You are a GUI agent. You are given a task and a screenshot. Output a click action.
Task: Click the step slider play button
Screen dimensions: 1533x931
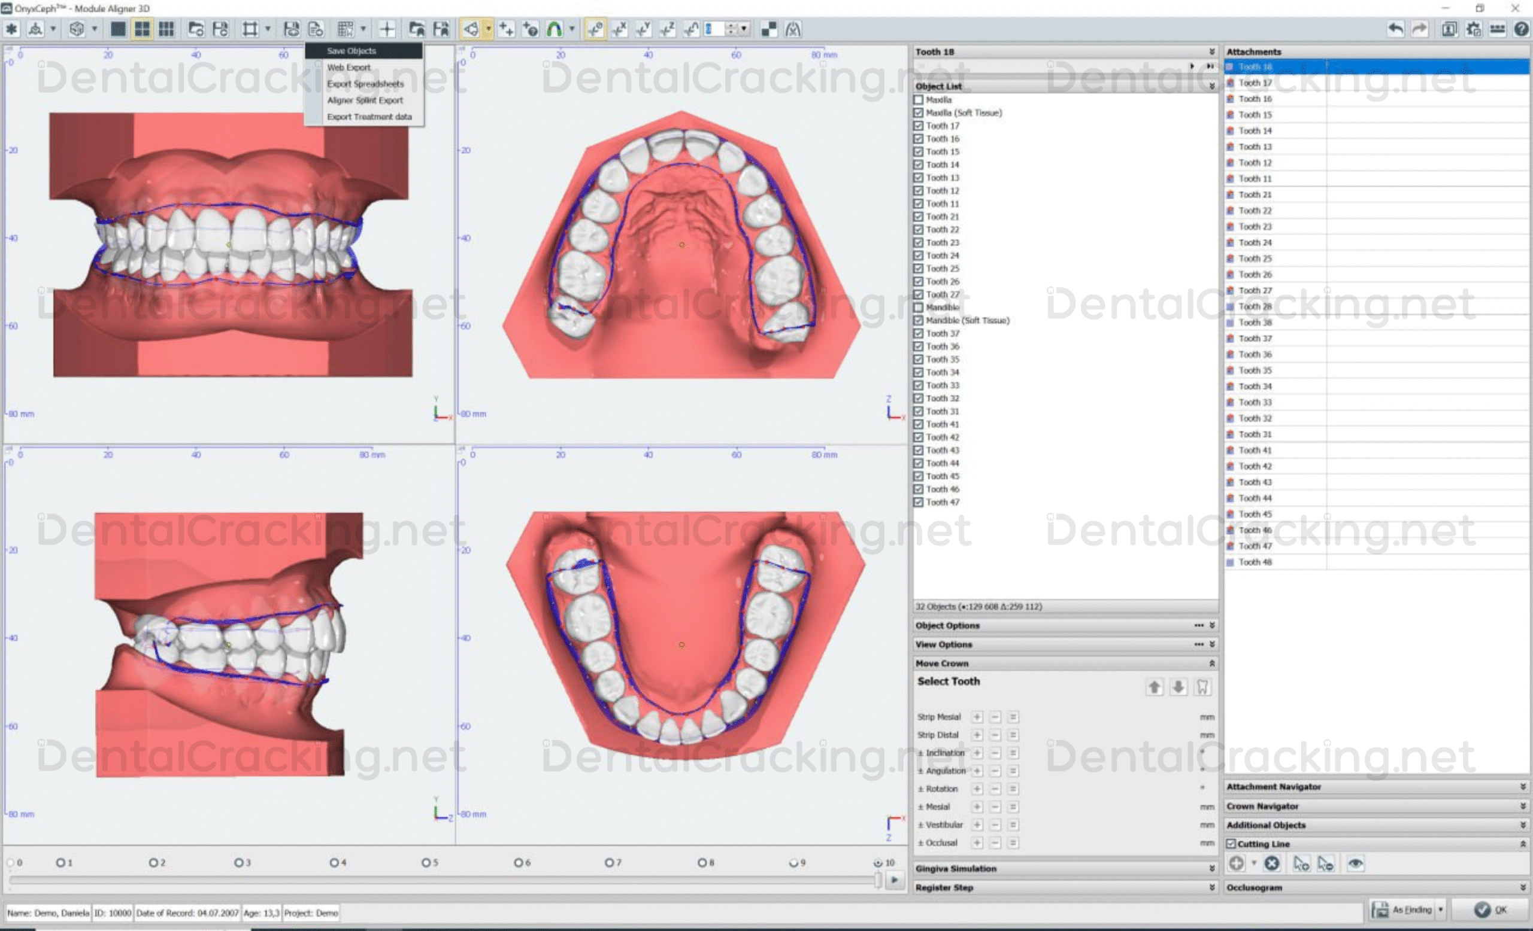click(x=895, y=880)
